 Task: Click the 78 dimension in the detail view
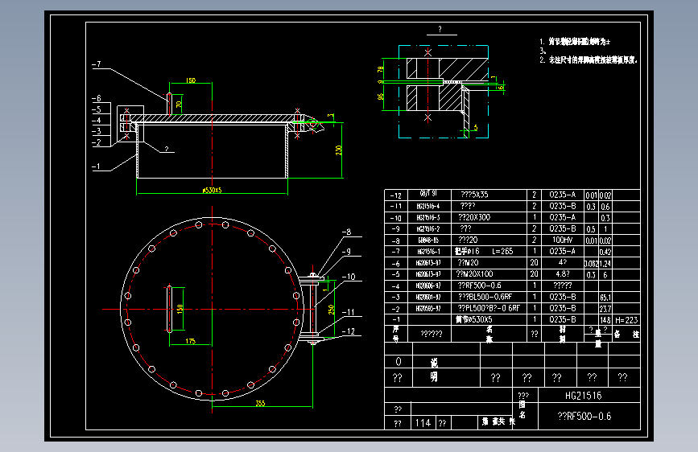point(381,69)
